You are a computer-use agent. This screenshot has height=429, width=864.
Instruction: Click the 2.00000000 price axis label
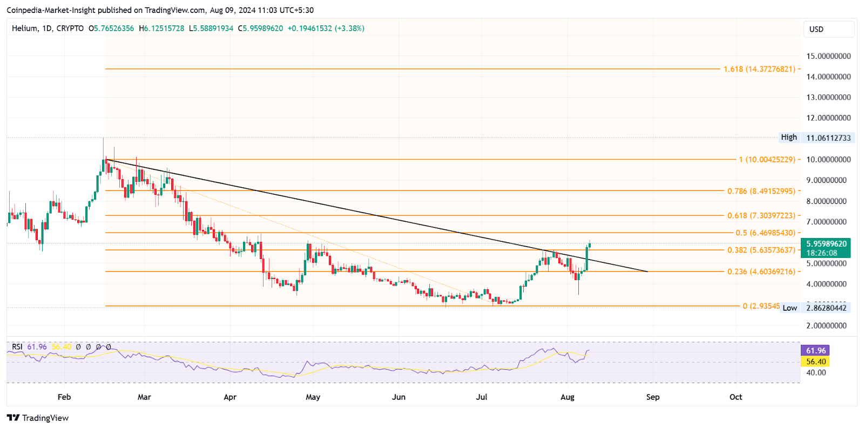point(827,325)
